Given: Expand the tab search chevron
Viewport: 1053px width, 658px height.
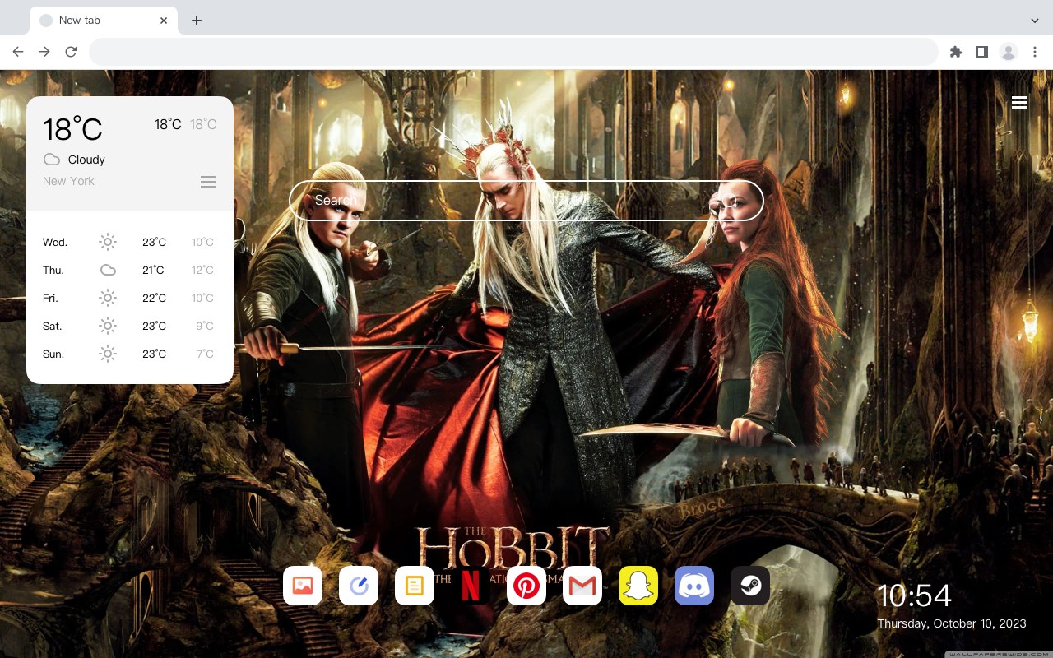Looking at the screenshot, I should point(1035,21).
